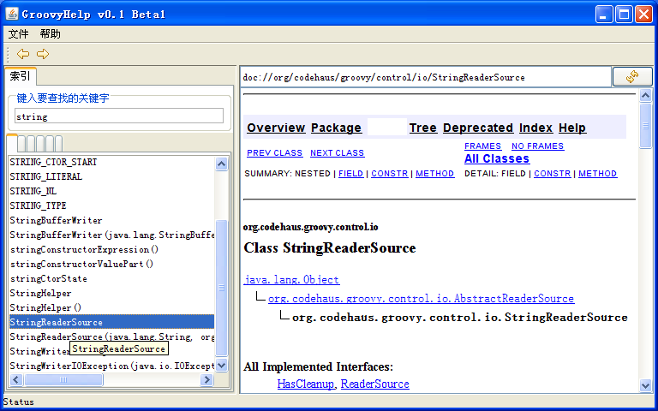Click the Help navigation link
The width and height of the screenshot is (658, 411).
coord(572,128)
